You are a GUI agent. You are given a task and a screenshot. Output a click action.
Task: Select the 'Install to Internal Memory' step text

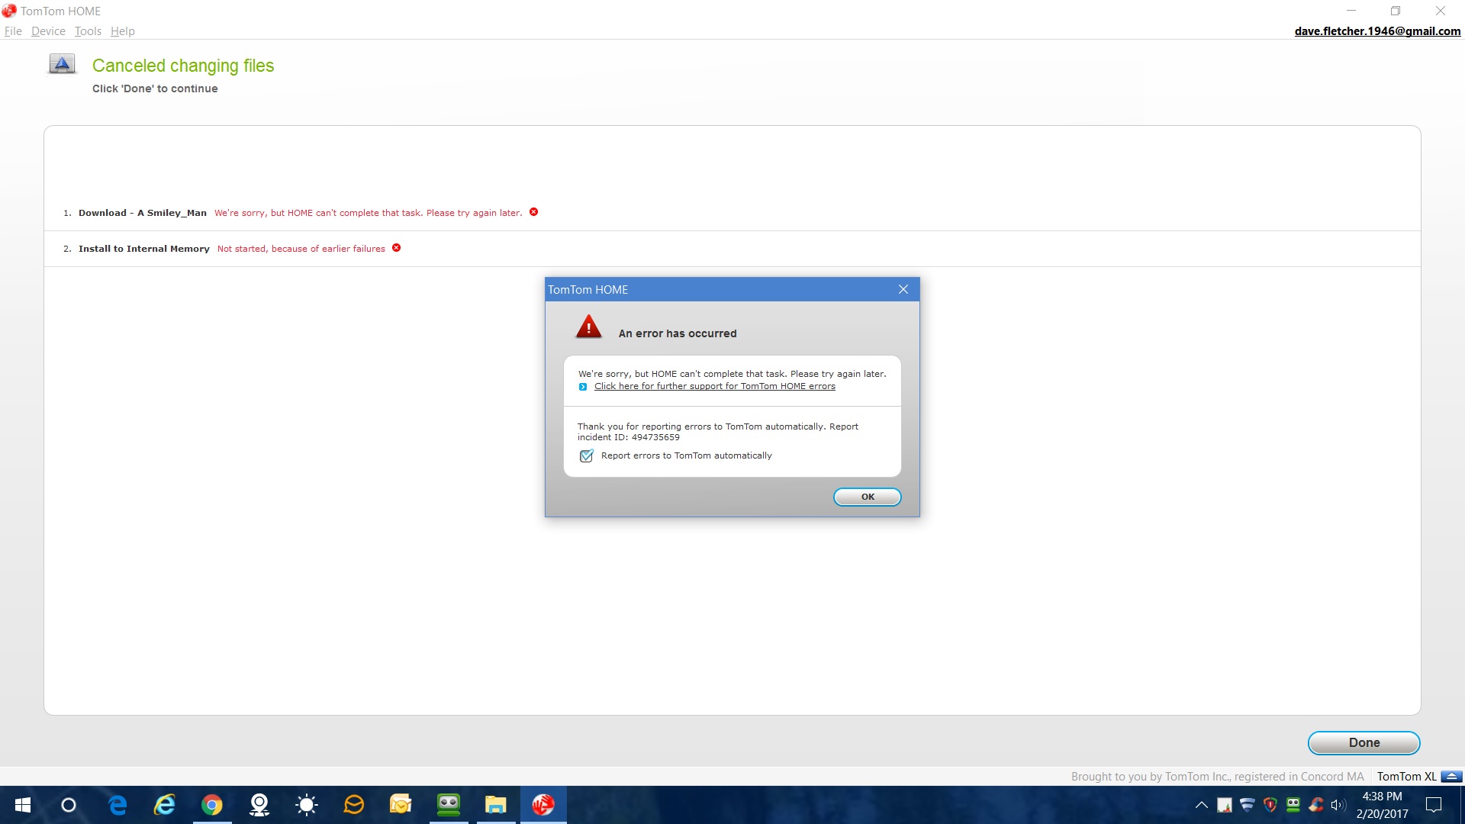[144, 249]
